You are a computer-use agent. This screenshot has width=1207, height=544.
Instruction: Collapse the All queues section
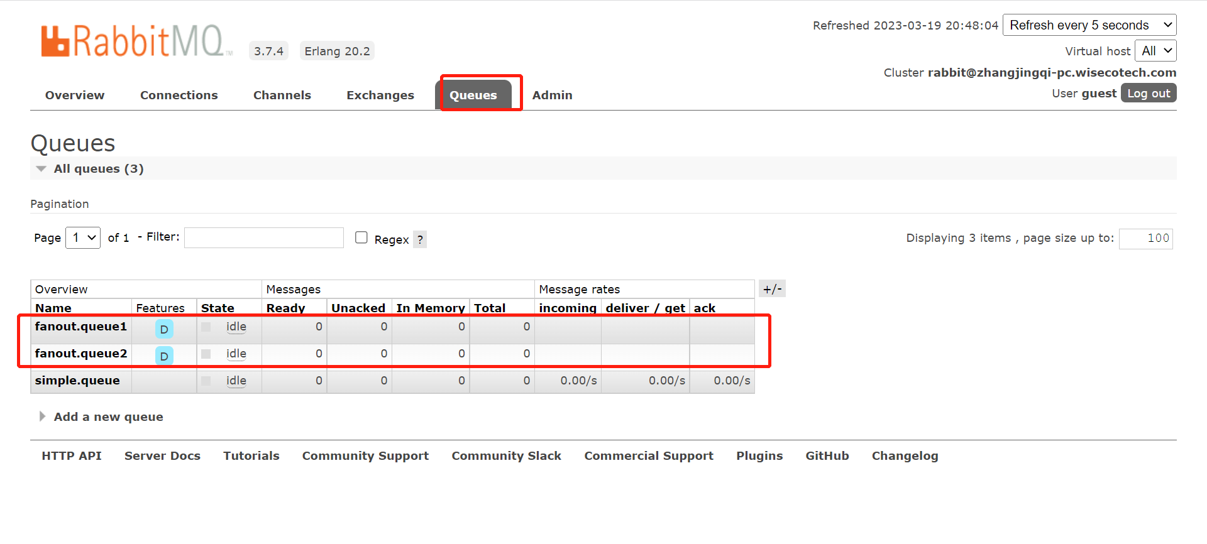tap(99, 168)
